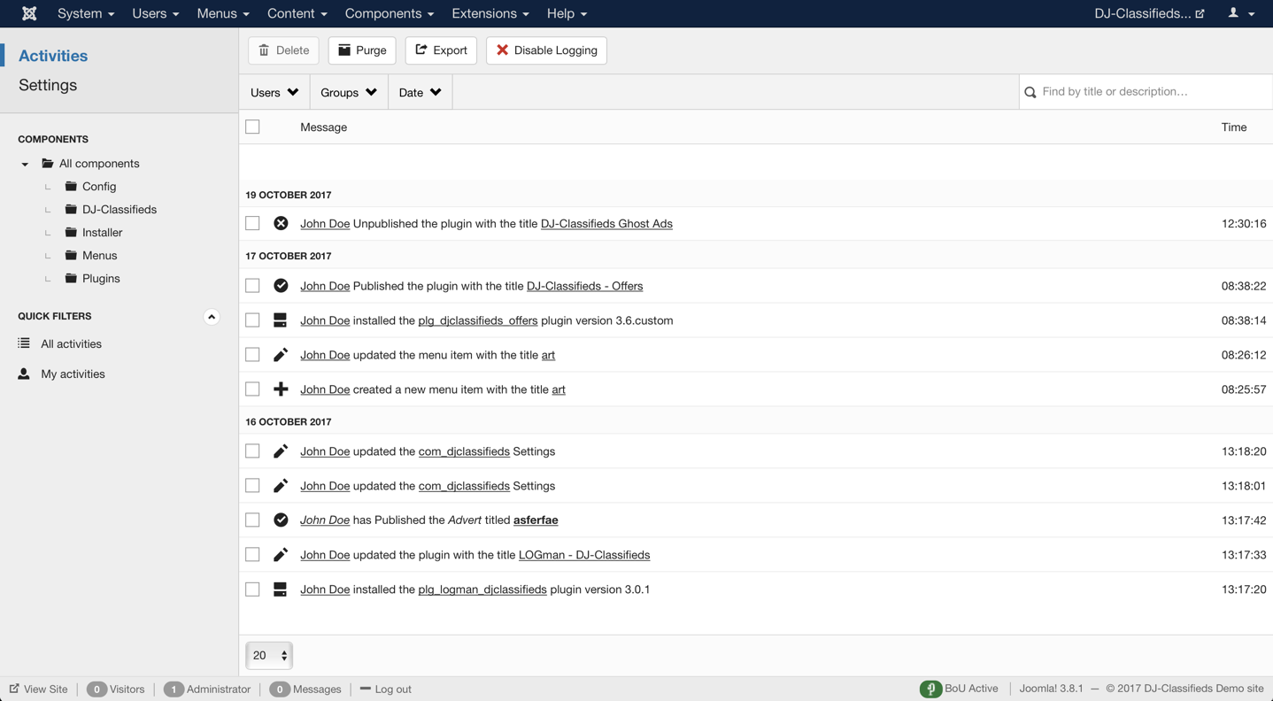Collapse the Quick Filters section
The image size is (1273, 701).
coord(212,317)
